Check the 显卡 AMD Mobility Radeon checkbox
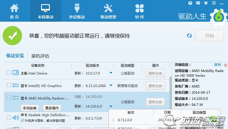The width and height of the screenshot is (228, 129). click(x=9, y=98)
